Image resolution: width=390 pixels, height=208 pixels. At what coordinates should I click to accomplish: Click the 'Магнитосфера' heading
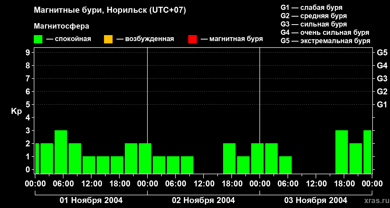pyautogui.click(x=61, y=26)
